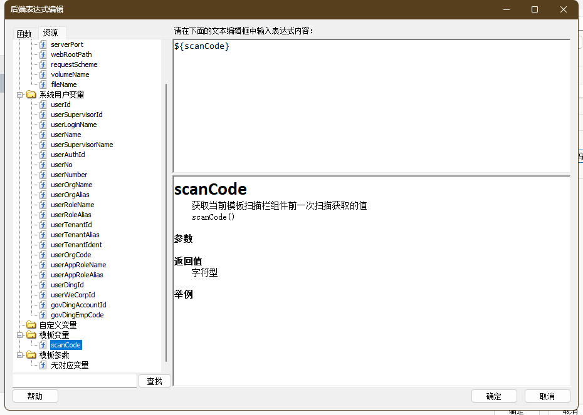Switch to the 函数 tab
This screenshot has height=415, width=583.
pos(24,34)
